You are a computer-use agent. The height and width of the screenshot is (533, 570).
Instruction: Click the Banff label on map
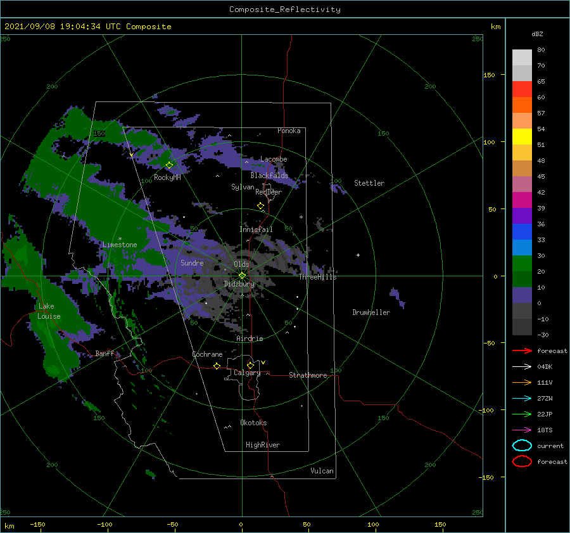(104, 353)
